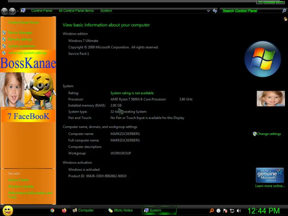Click Service Pack 1 text
Viewport: 288px width, 216px height.
(x=79, y=54)
